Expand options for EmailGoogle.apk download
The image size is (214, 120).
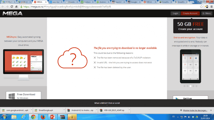pyautogui.click(x=64, y=110)
